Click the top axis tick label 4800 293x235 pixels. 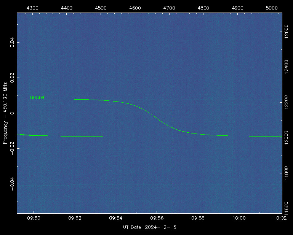(x=203, y=8)
